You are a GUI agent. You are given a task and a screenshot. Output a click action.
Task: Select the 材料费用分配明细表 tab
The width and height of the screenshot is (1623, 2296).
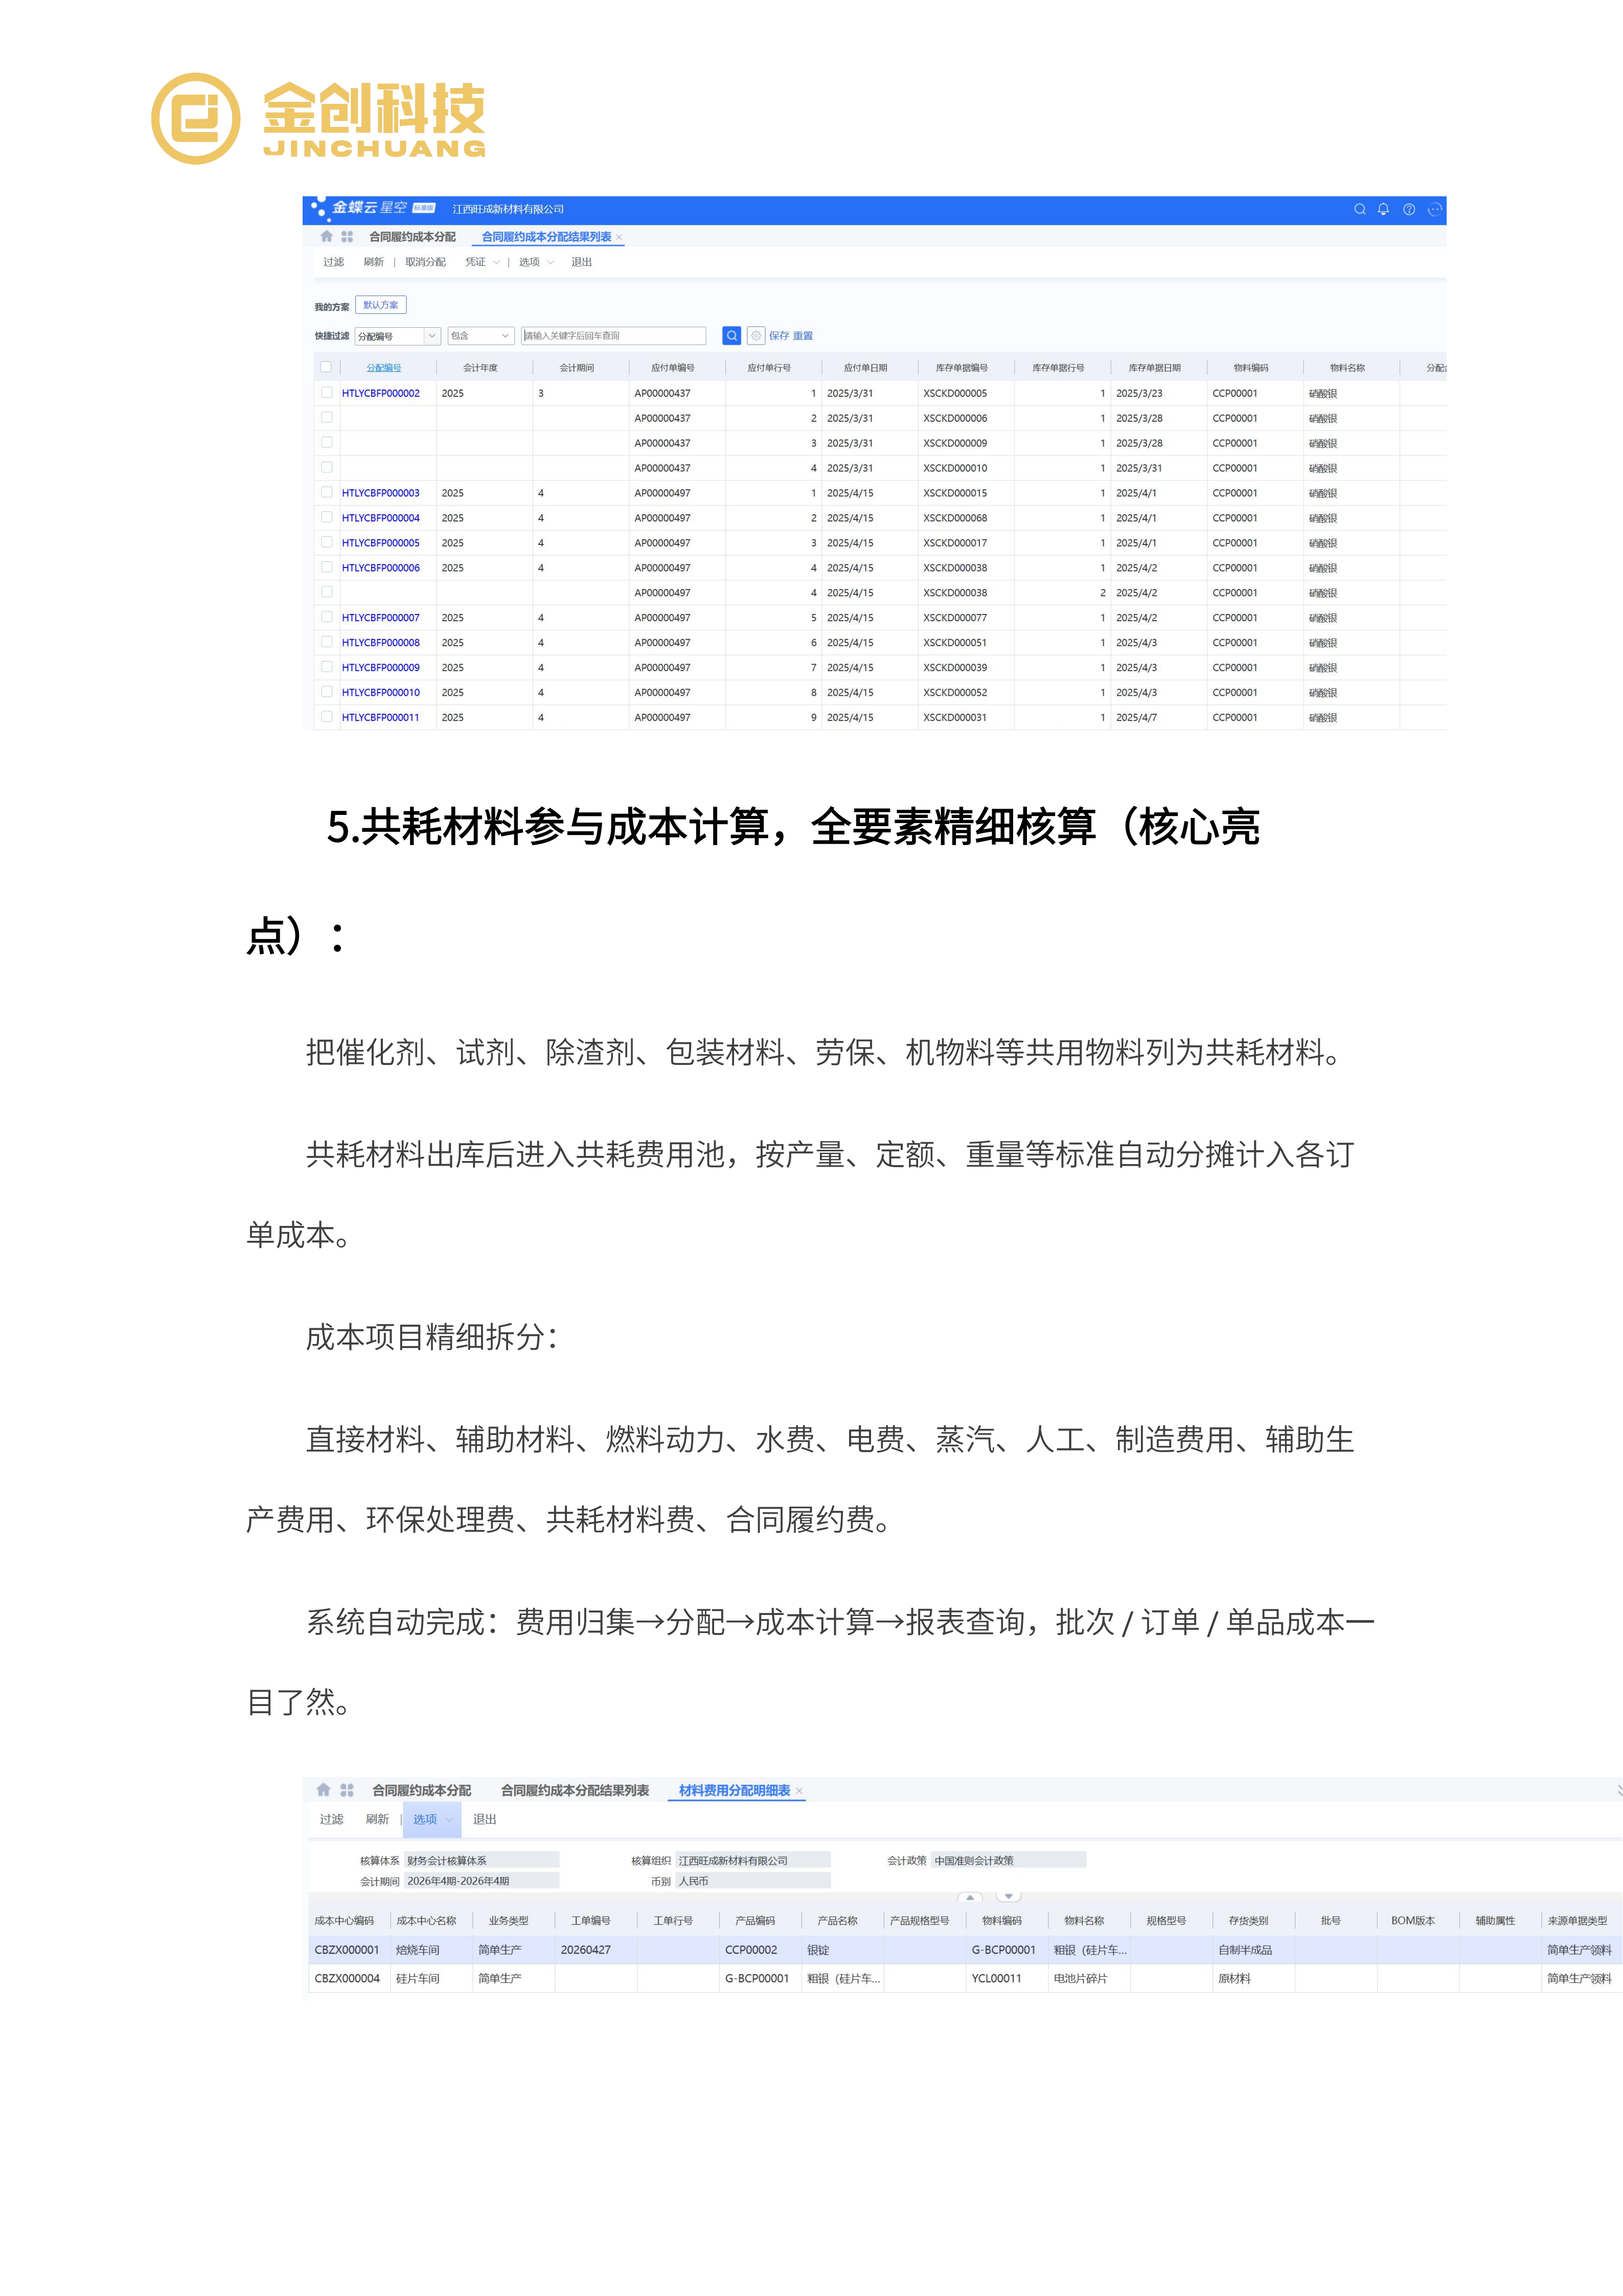tap(735, 1790)
